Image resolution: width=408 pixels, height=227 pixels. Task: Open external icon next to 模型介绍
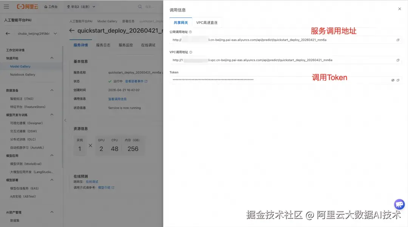113,187
